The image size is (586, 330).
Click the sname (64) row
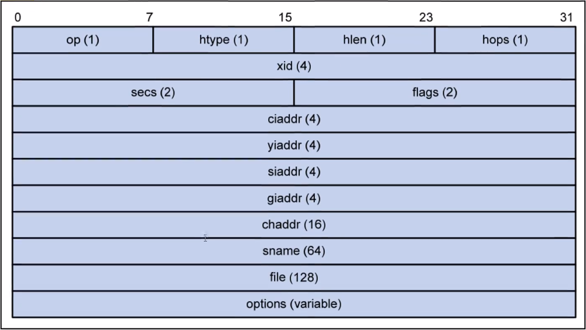click(294, 251)
